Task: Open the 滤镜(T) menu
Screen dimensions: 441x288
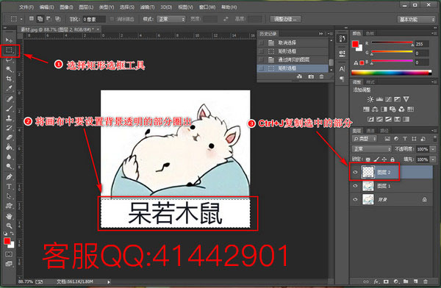Action: (148, 7)
